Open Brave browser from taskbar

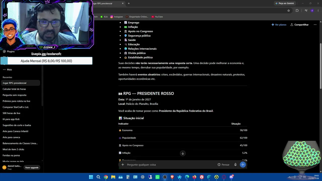point(172,177)
